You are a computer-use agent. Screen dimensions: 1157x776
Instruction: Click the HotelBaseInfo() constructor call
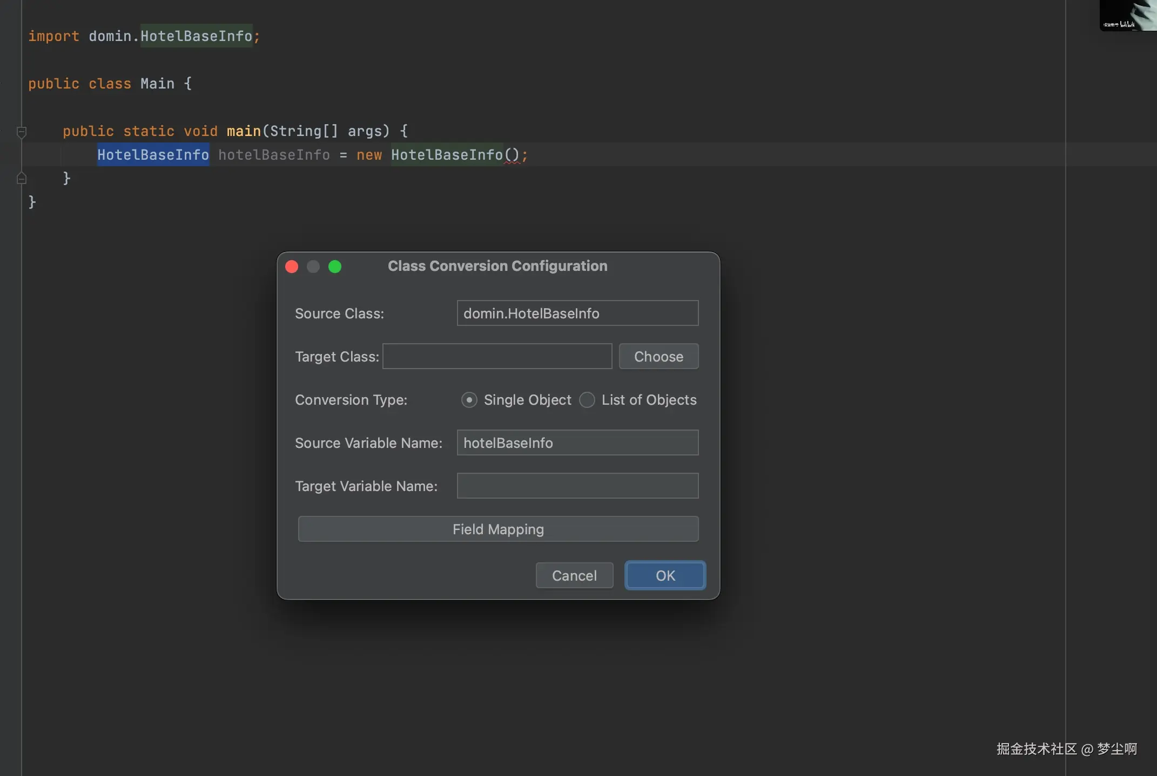[447, 155]
